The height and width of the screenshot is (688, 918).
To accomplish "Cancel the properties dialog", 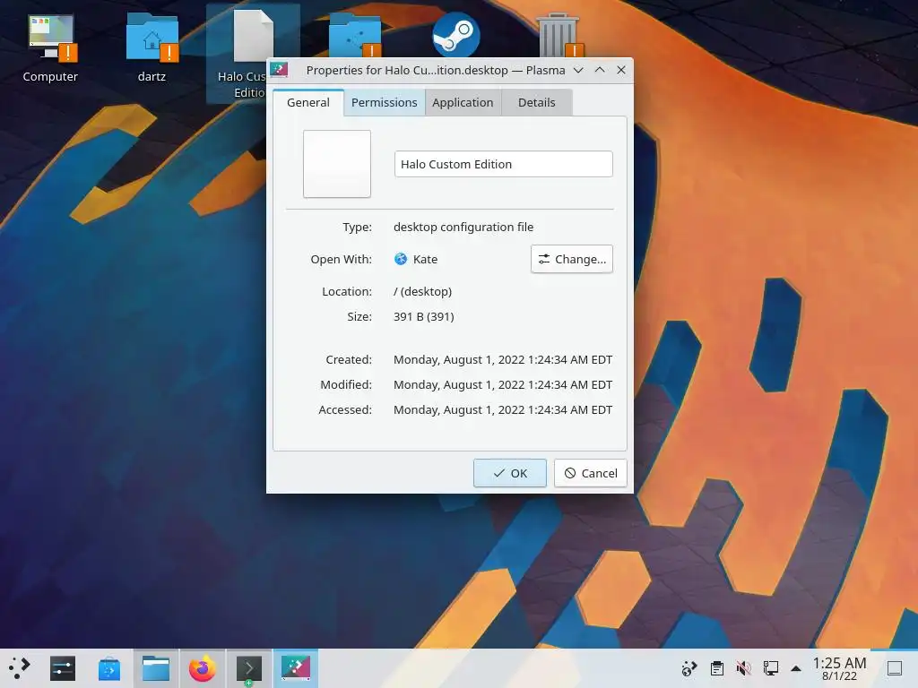I will point(590,473).
